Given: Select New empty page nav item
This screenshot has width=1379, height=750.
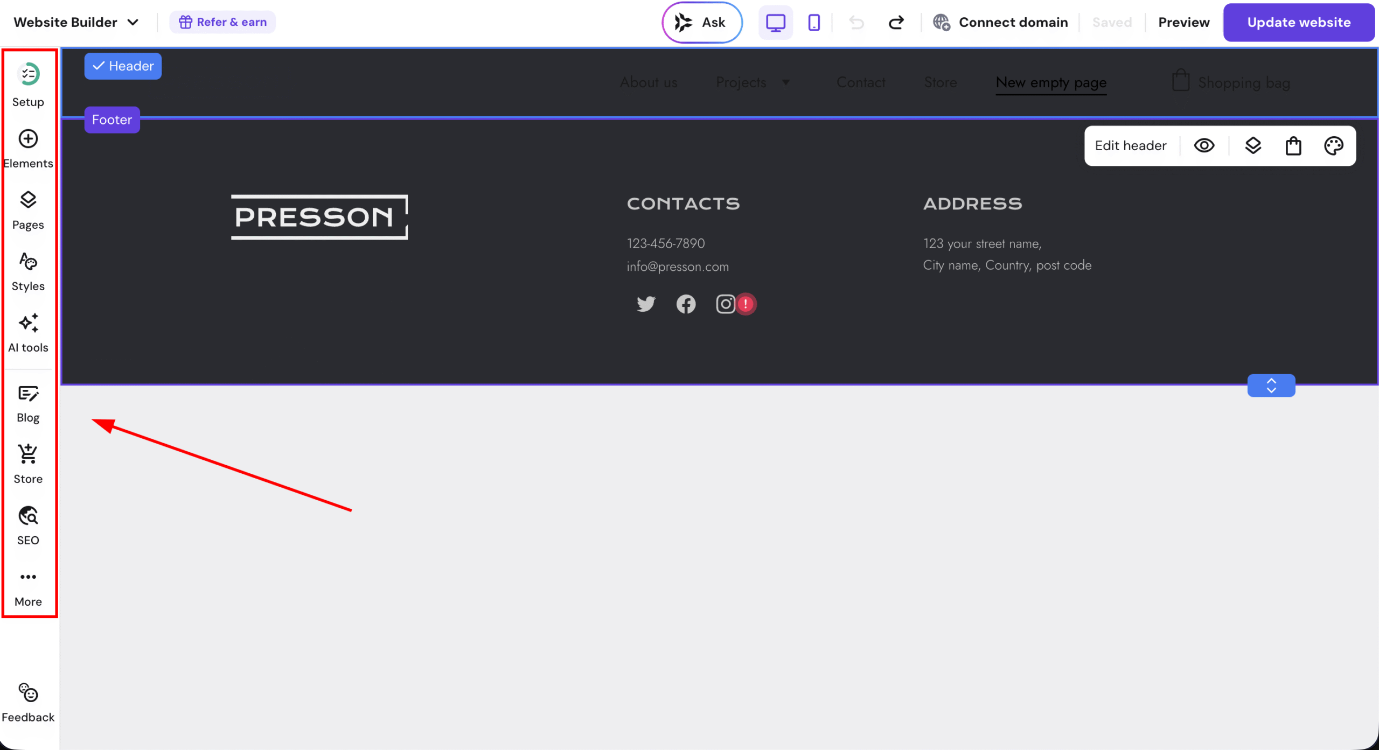Looking at the screenshot, I should click(x=1050, y=82).
